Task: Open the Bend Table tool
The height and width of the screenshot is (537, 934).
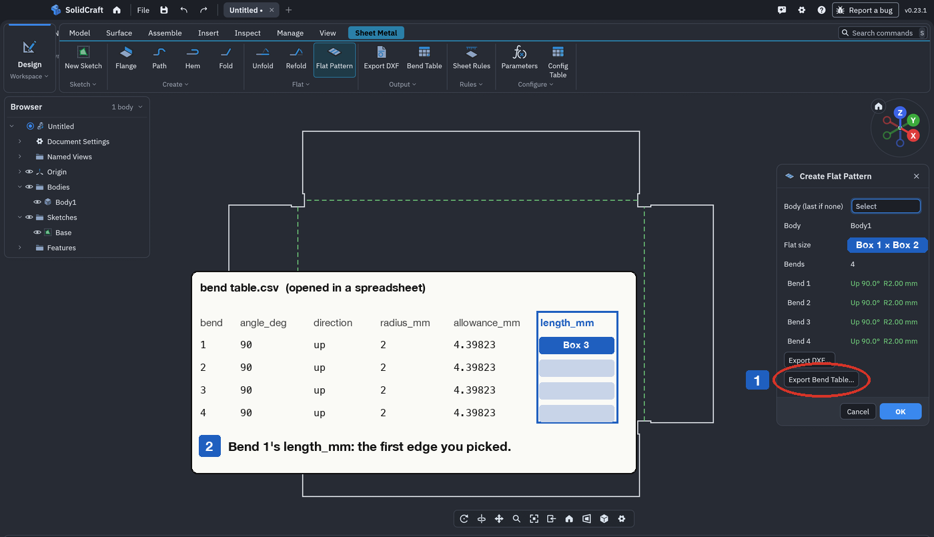Action: pyautogui.click(x=424, y=59)
